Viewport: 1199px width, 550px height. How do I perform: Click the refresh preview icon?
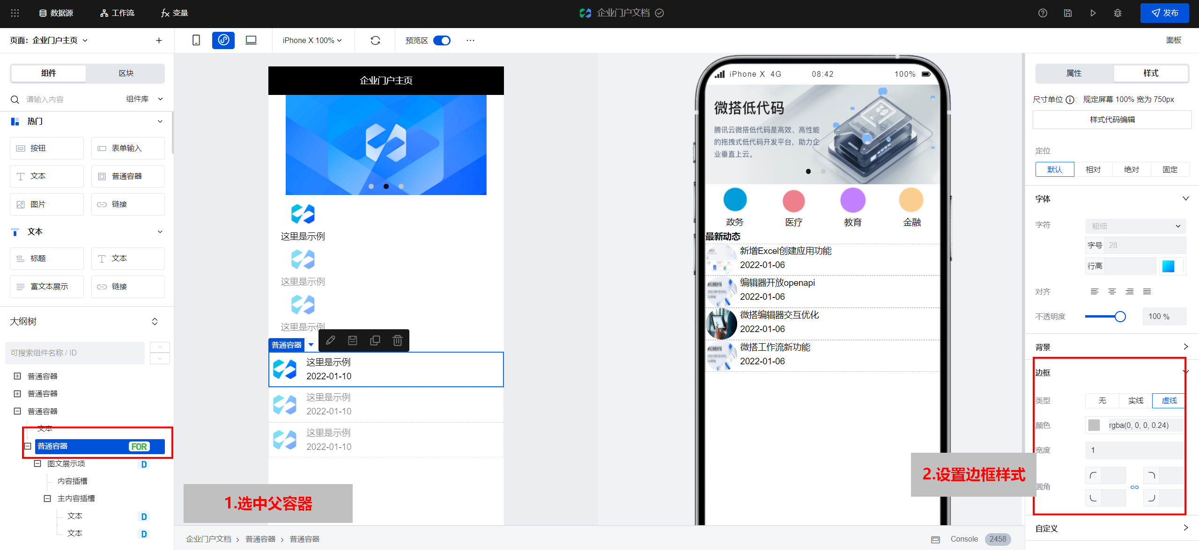coord(375,40)
